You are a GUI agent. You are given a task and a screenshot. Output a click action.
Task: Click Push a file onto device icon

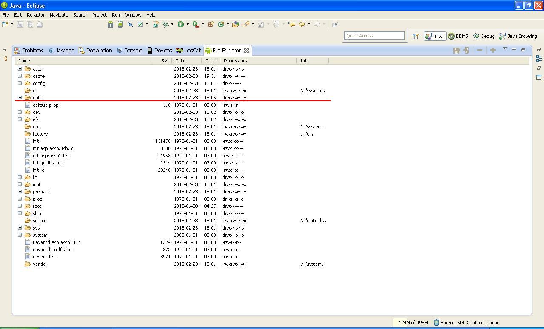466,50
